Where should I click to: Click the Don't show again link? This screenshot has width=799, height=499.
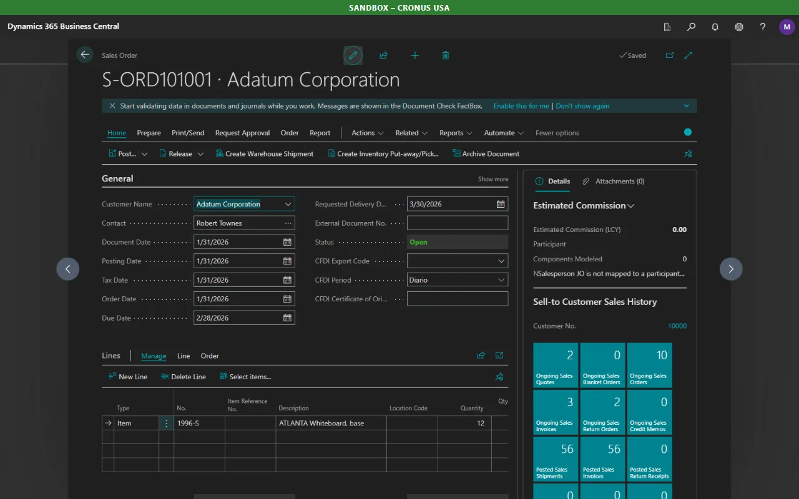click(582, 106)
